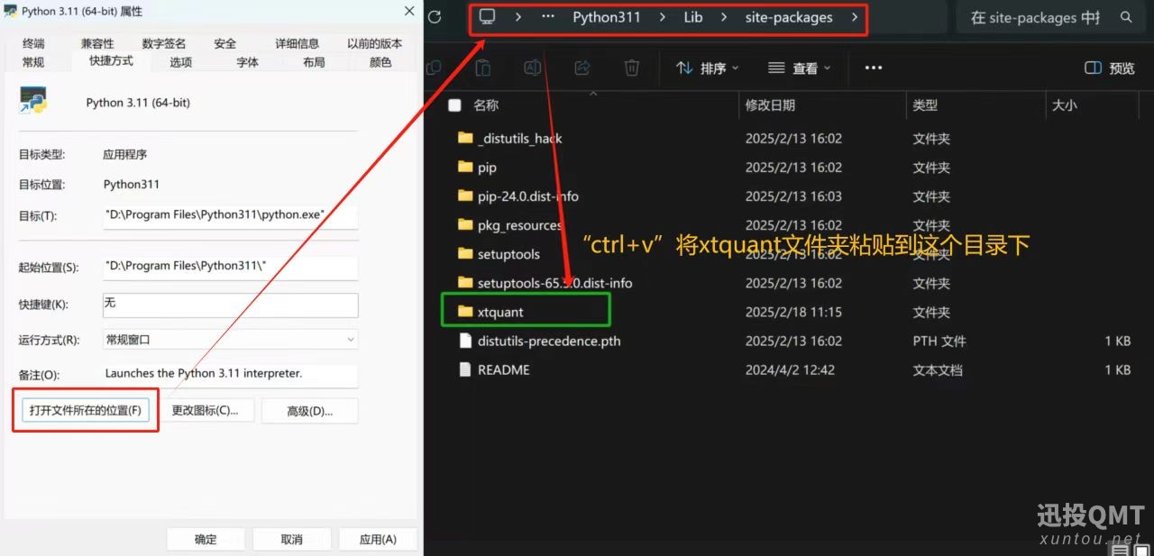Select the setuptools-65.5.0.dist-info folder icon
The height and width of the screenshot is (556, 1154).
coord(465,282)
